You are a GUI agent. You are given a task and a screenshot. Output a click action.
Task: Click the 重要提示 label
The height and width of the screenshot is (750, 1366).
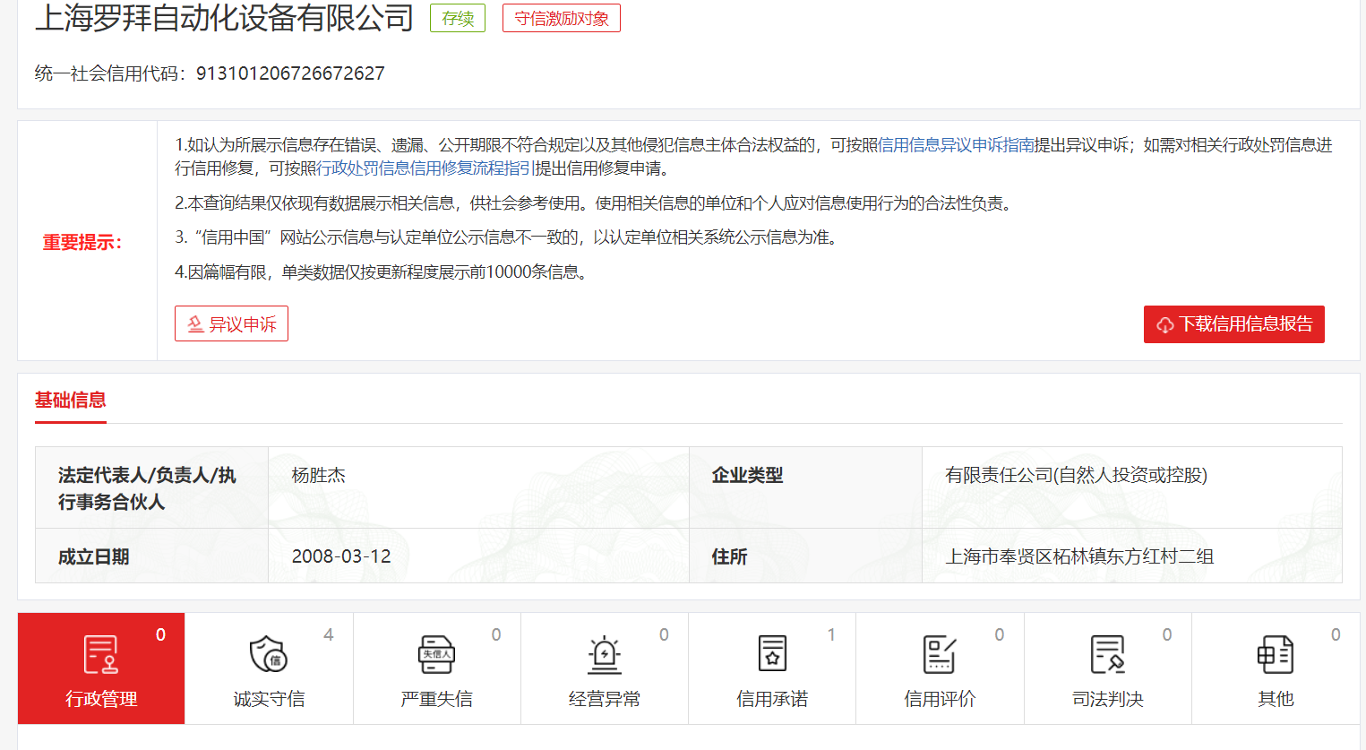(x=82, y=243)
